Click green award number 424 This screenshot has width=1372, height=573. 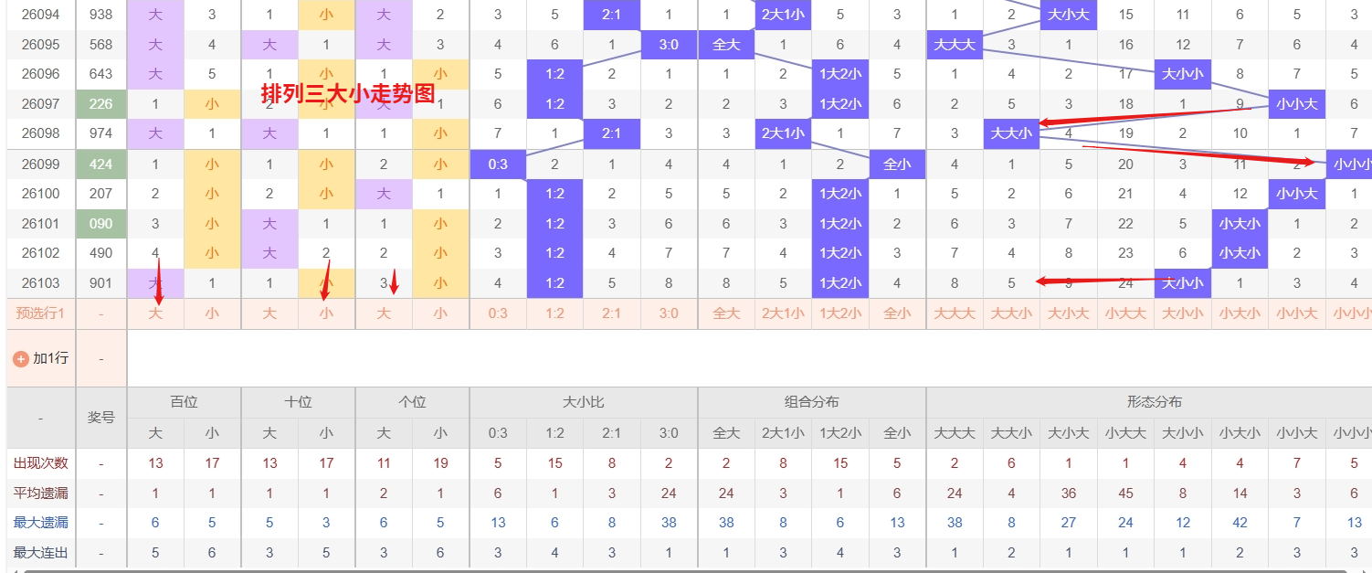point(100,164)
